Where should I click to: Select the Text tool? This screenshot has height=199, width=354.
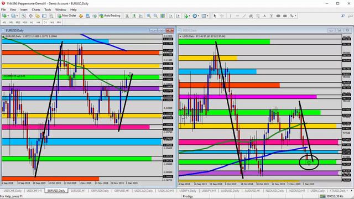(x=264, y=16)
